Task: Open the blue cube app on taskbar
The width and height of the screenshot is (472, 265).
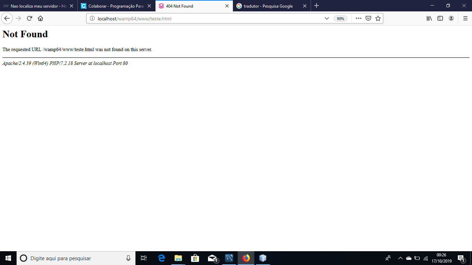Action: point(263,258)
